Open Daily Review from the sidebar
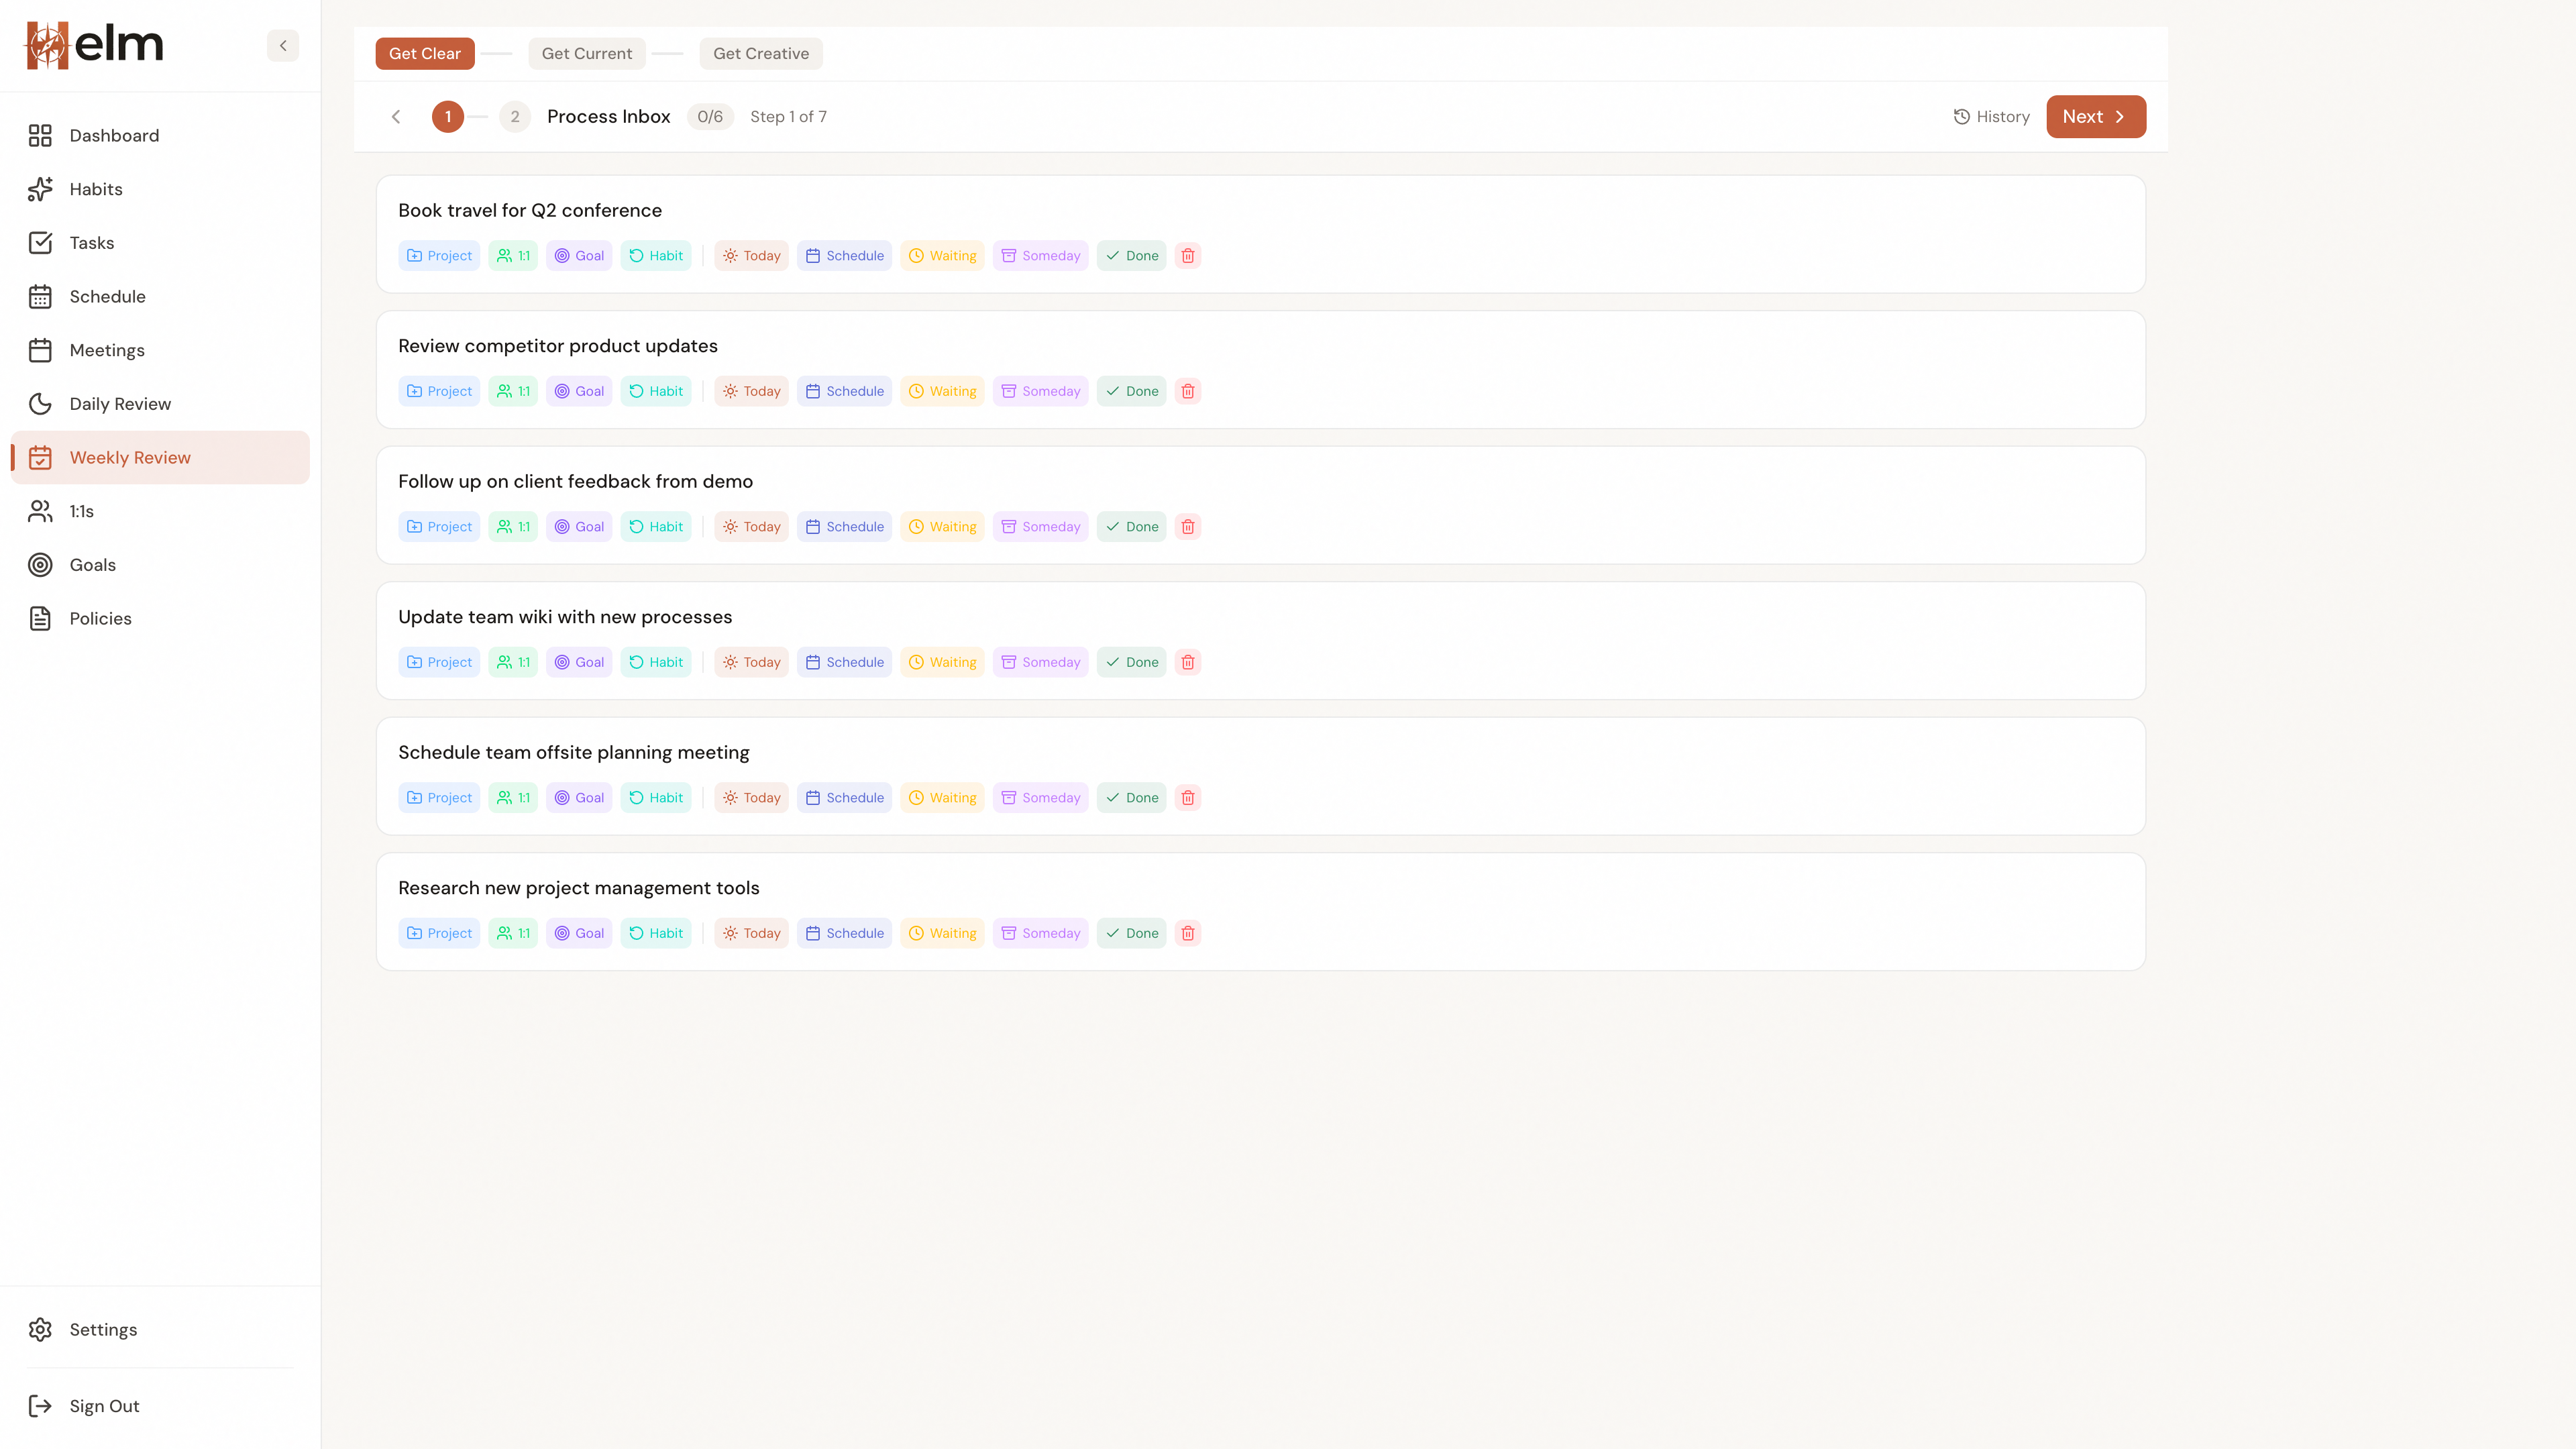This screenshot has height=1449, width=2576. coord(119,403)
